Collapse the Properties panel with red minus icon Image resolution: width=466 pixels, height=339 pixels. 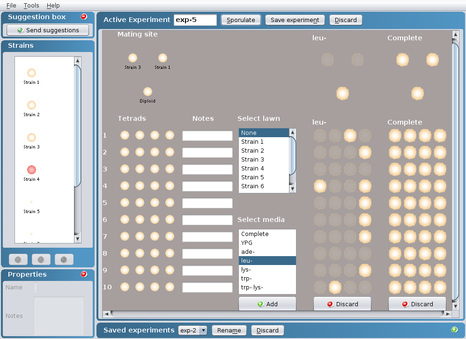coord(84,274)
